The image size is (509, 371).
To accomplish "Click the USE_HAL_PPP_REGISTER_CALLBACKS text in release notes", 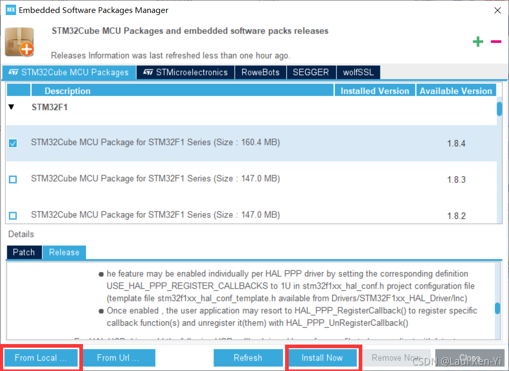I will [187, 286].
